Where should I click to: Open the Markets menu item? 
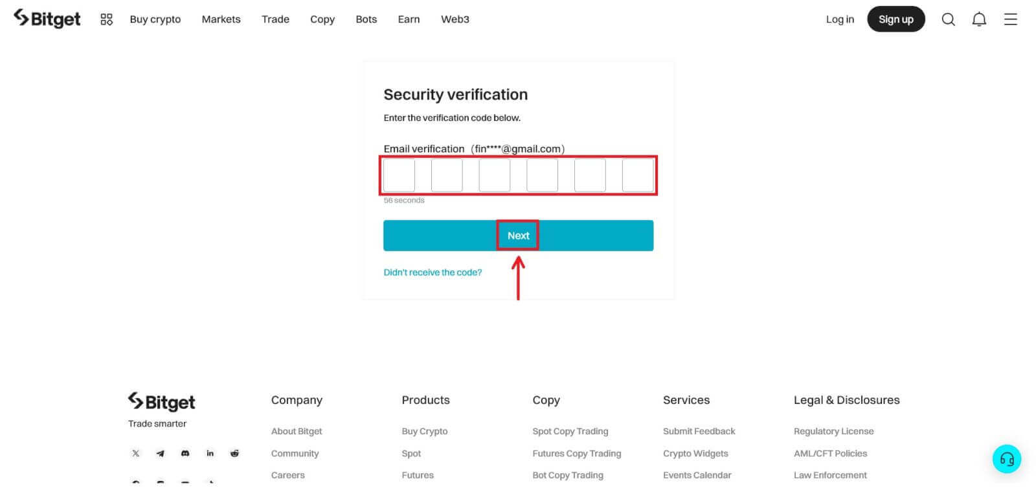click(x=221, y=19)
